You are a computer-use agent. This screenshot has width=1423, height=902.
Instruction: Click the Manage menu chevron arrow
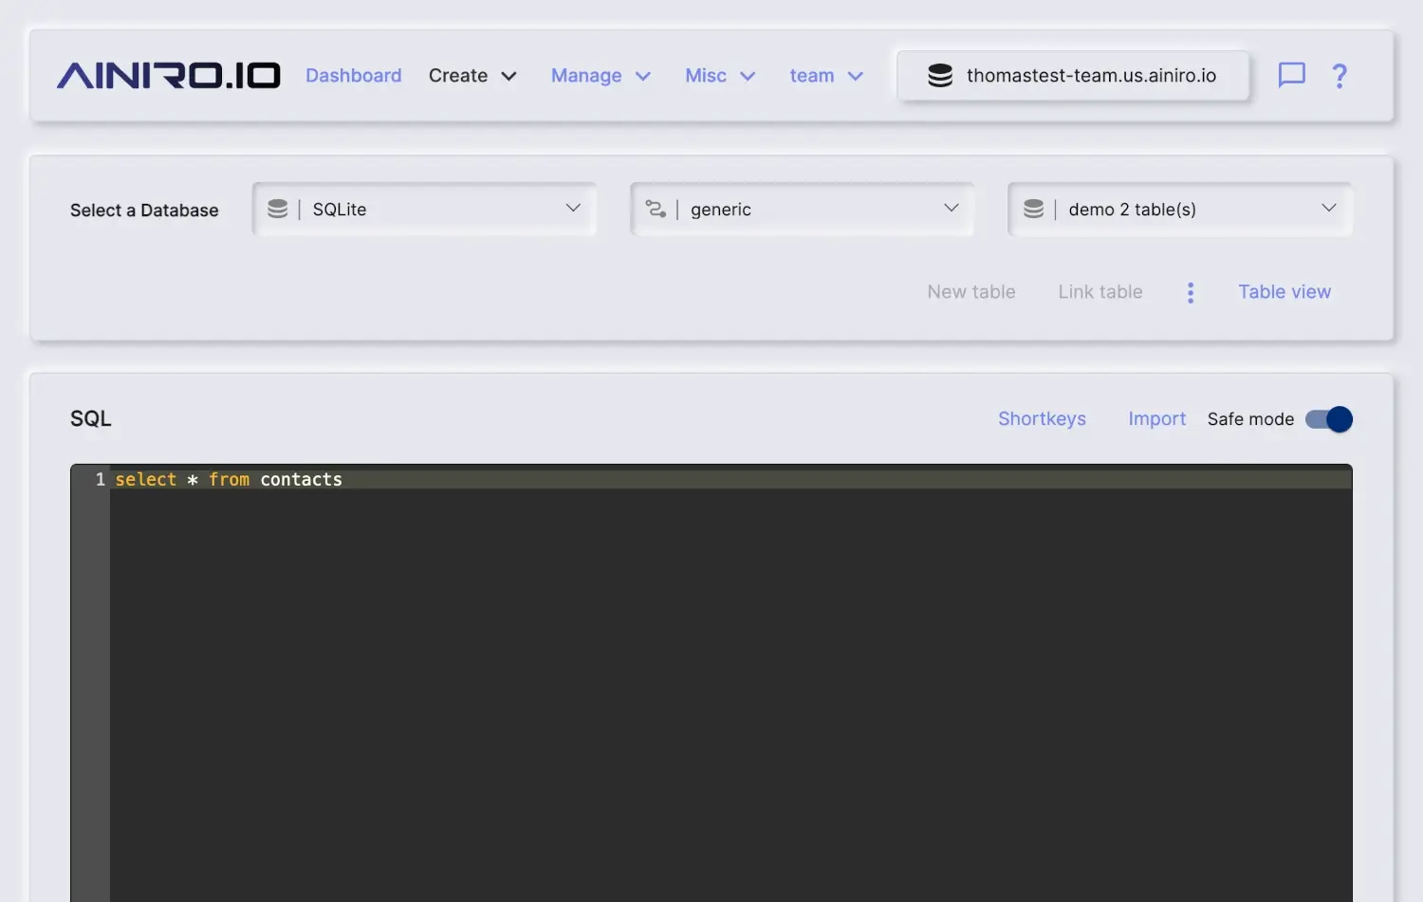click(x=642, y=76)
